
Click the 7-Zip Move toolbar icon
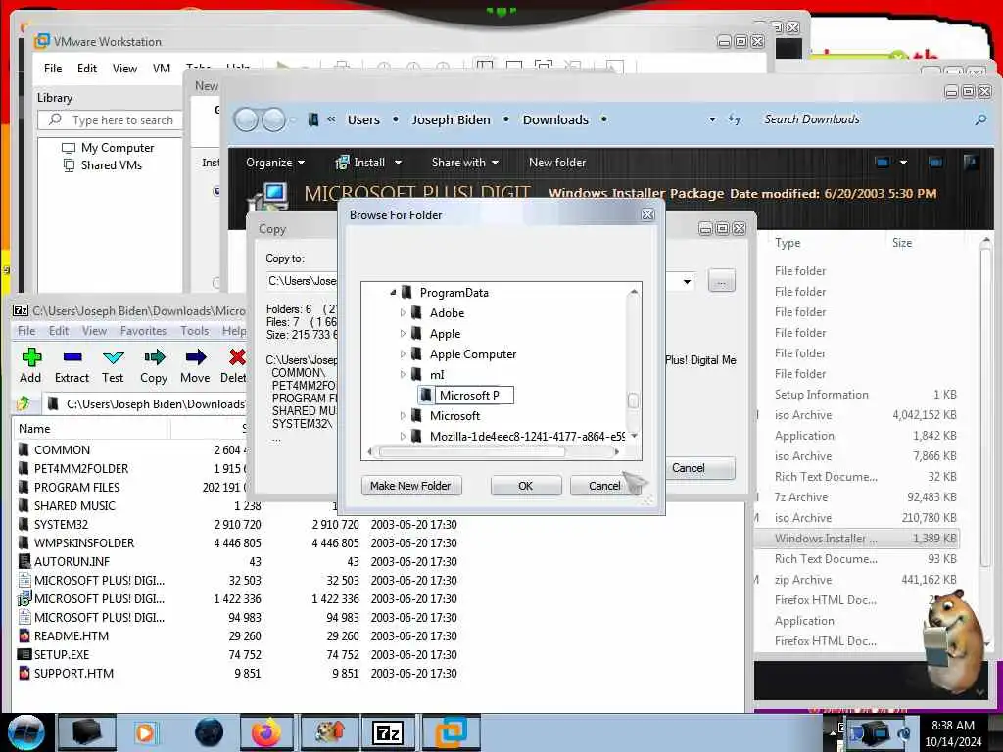coord(196,357)
